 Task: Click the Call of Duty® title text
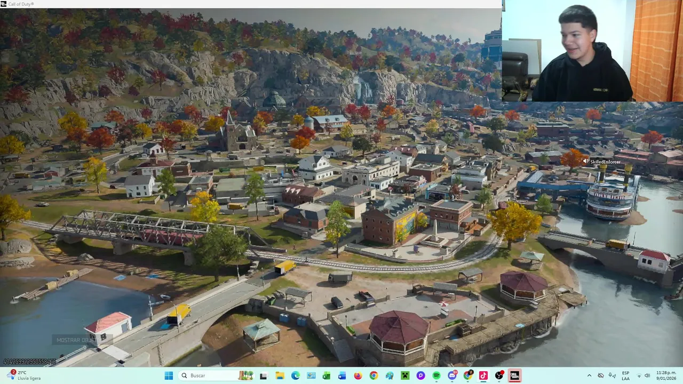[21, 4]
